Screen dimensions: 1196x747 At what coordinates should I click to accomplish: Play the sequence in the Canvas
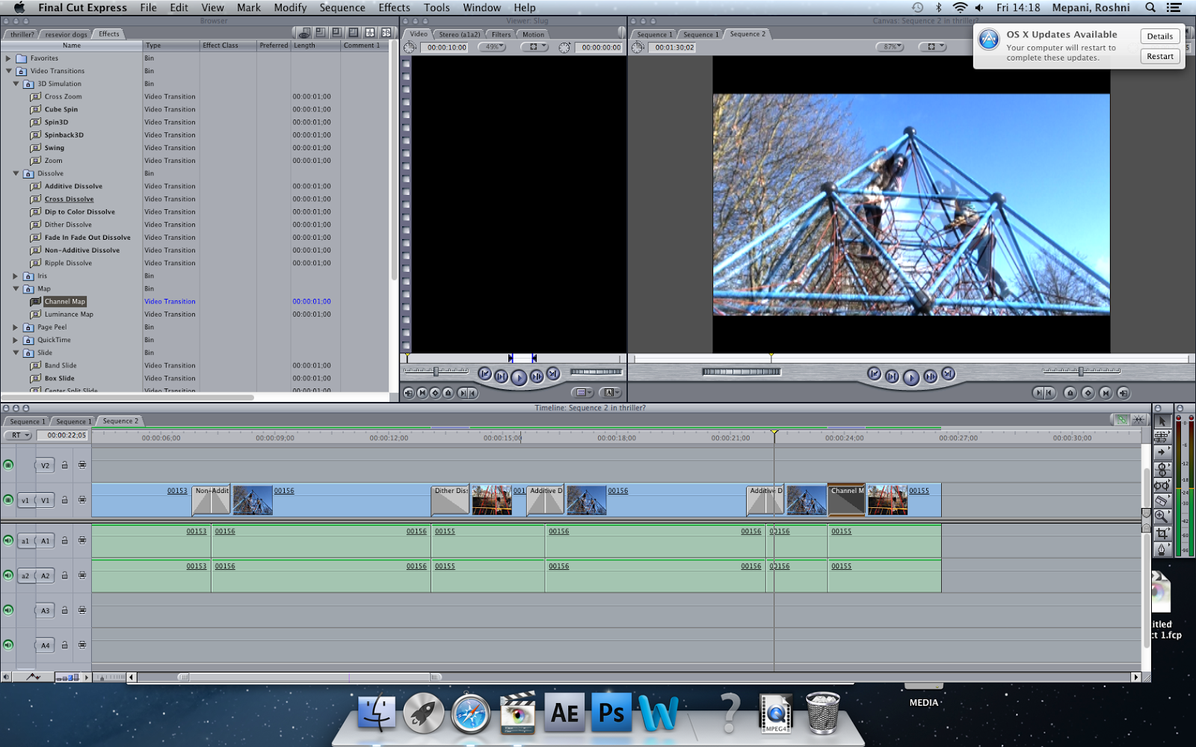[910, 376]
